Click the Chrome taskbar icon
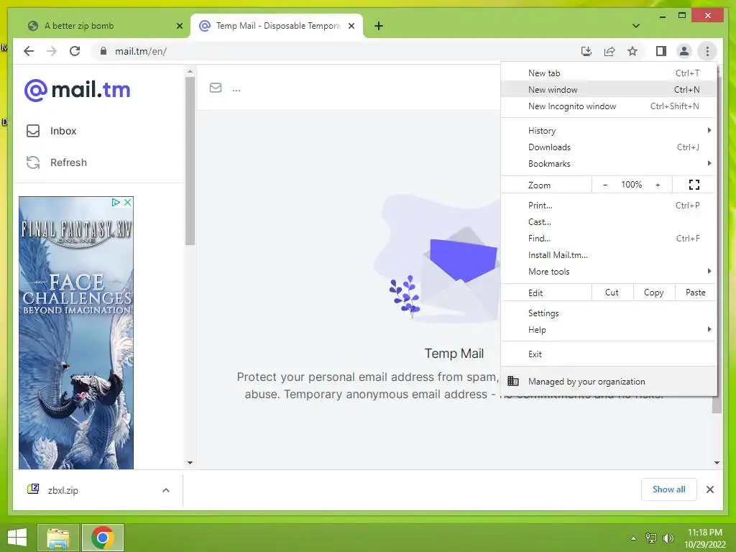The height and width of the screenshot is (552, 736). [102, 538]
